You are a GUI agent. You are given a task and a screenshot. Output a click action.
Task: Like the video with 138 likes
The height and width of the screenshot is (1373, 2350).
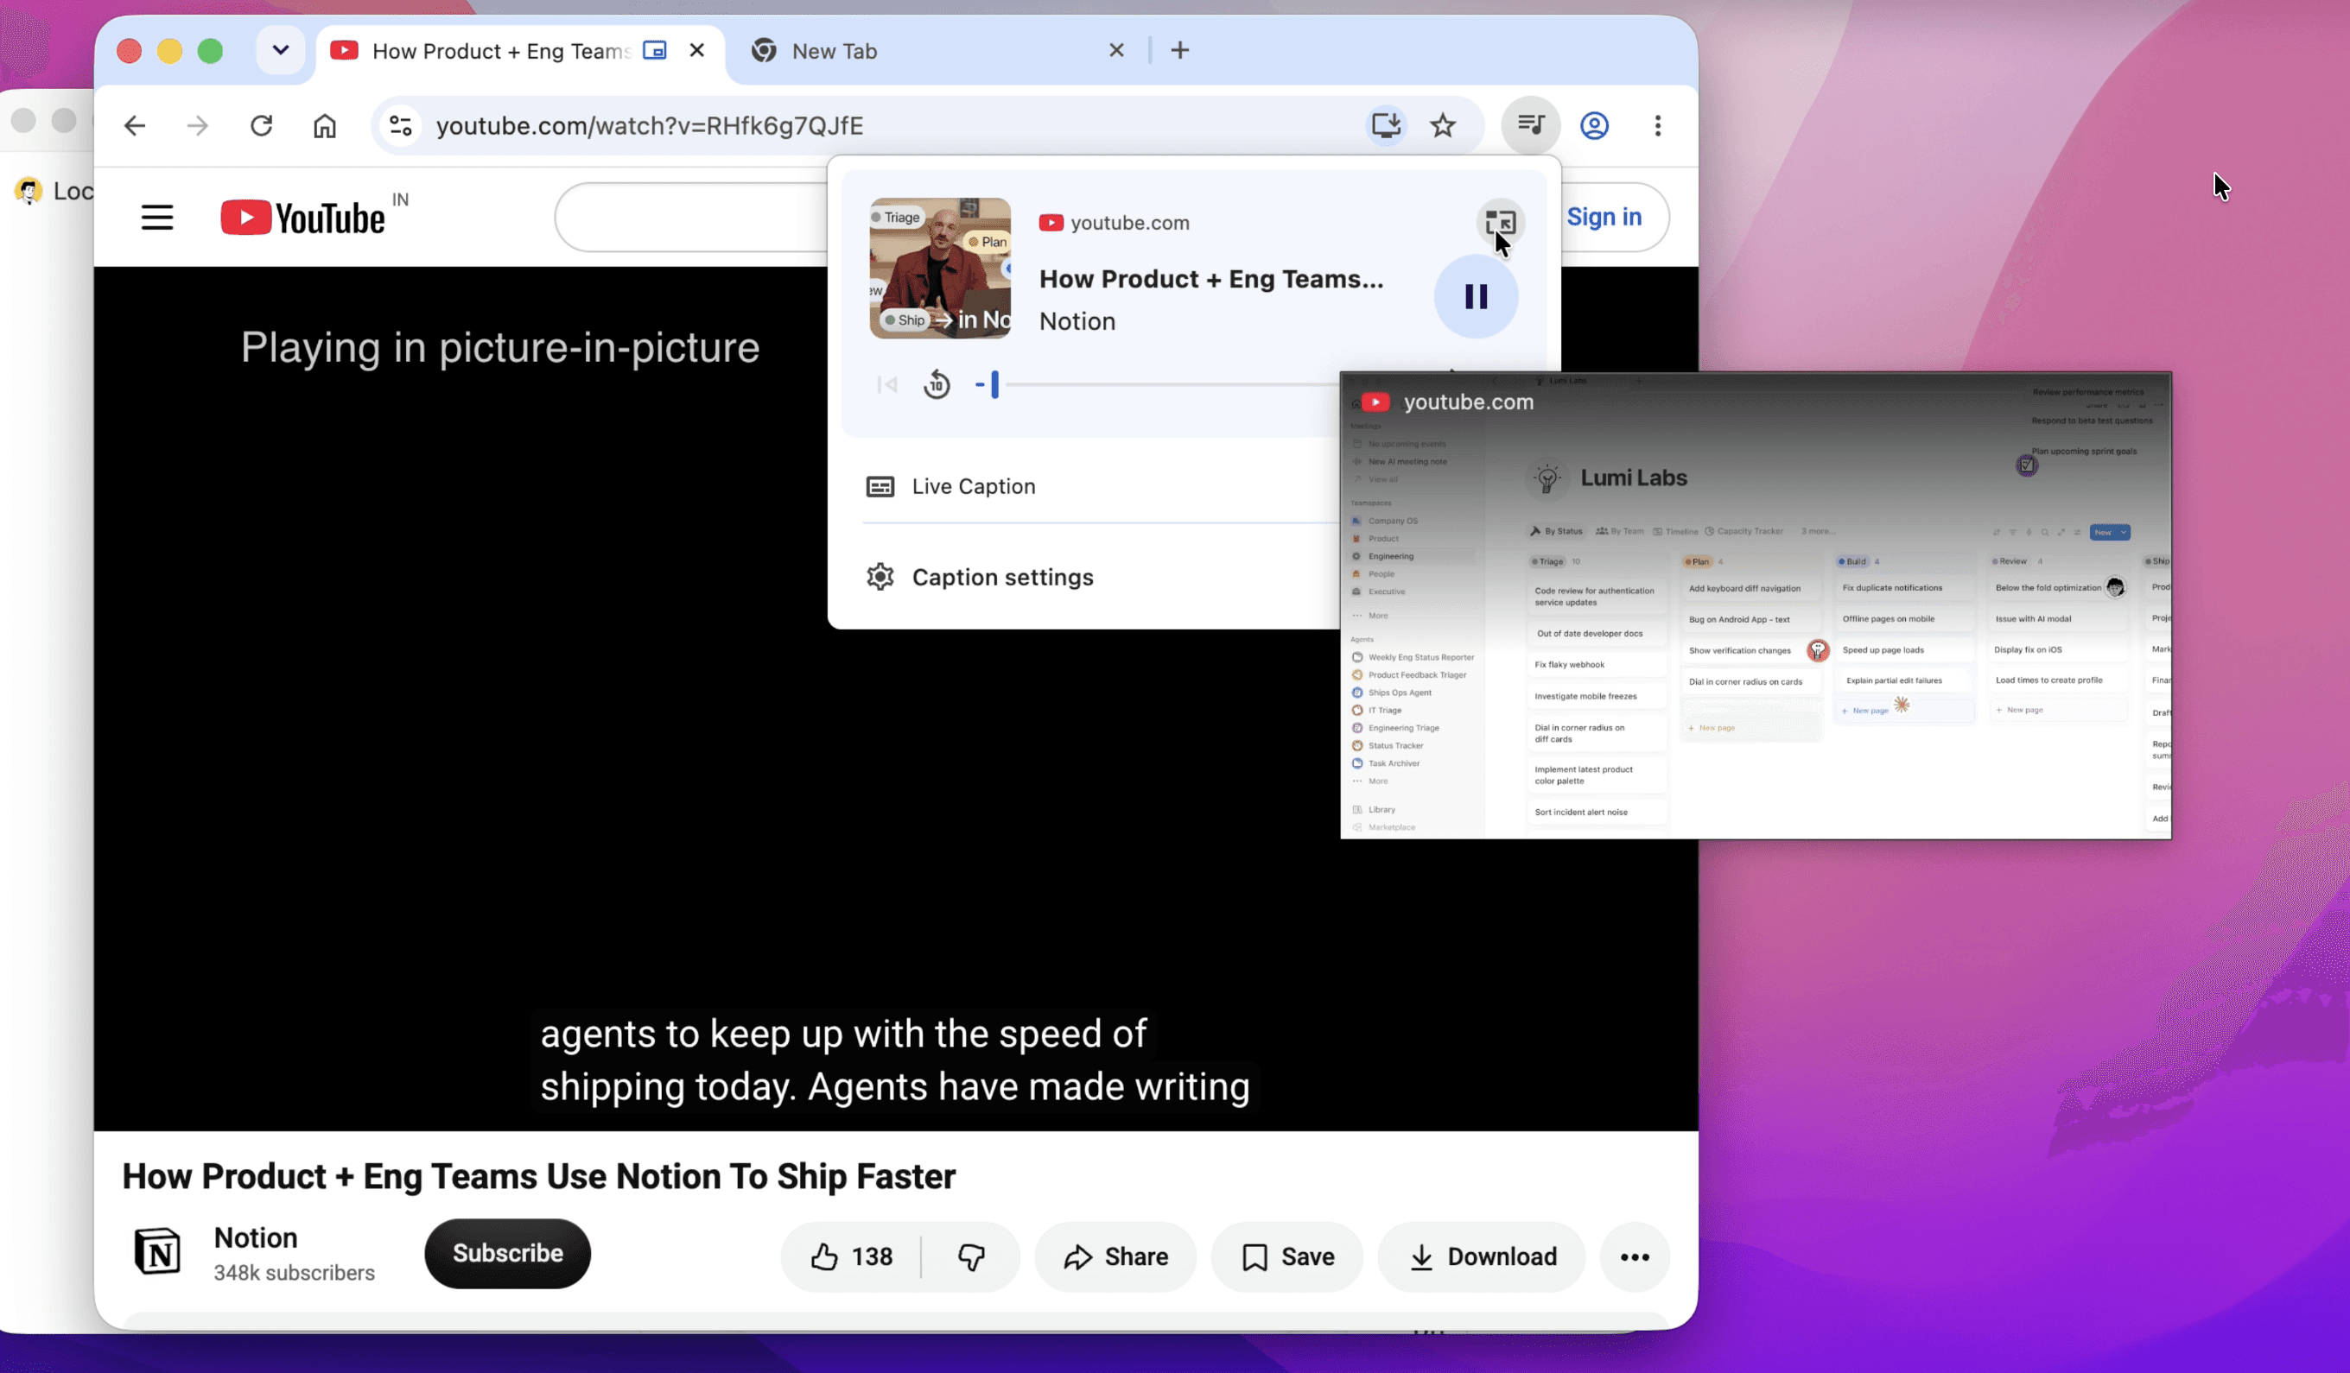tap(850, 1256)
